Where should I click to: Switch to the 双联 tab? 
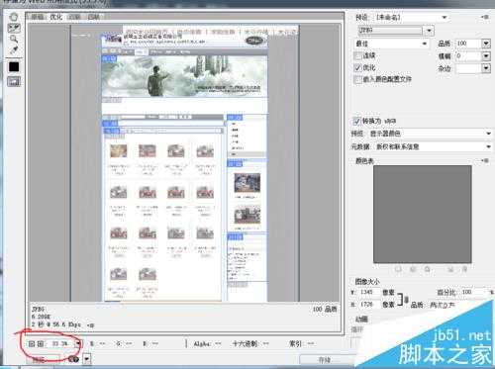(x=75, y=17)
